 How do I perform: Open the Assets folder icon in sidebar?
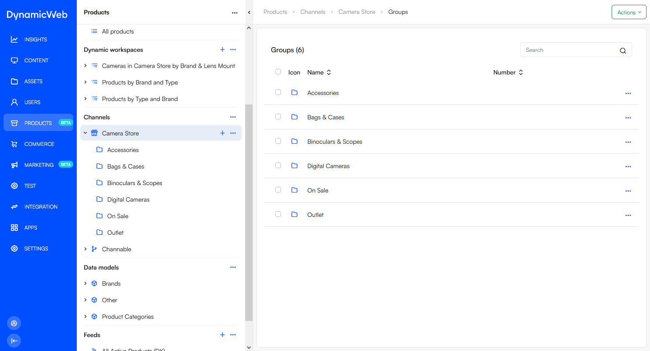(x=14, y=81)
